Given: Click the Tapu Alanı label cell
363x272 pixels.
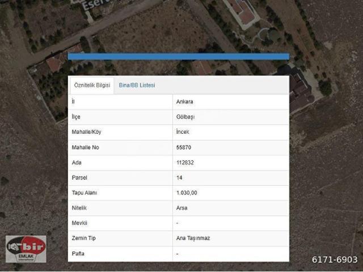Looking at the screenshot, I should [x=120, y=193].
